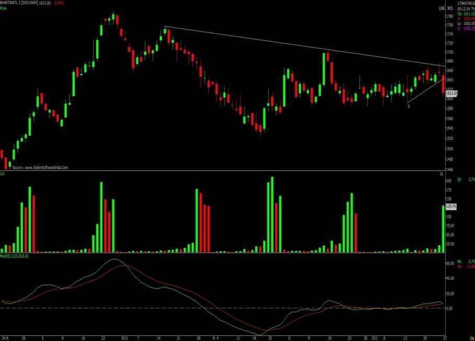This screenshot has width=475, height=341.
Task: Select the green Price pane label
Action: tap(4, 9)
